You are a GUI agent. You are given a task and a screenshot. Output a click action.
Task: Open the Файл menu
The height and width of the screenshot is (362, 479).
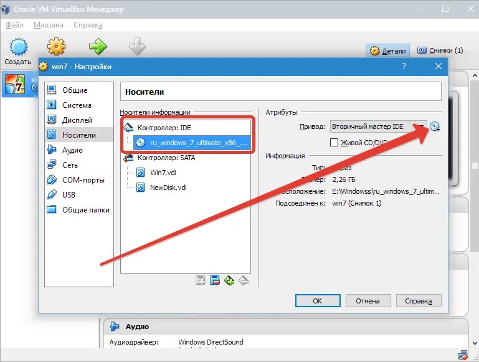tap(14, 25)
